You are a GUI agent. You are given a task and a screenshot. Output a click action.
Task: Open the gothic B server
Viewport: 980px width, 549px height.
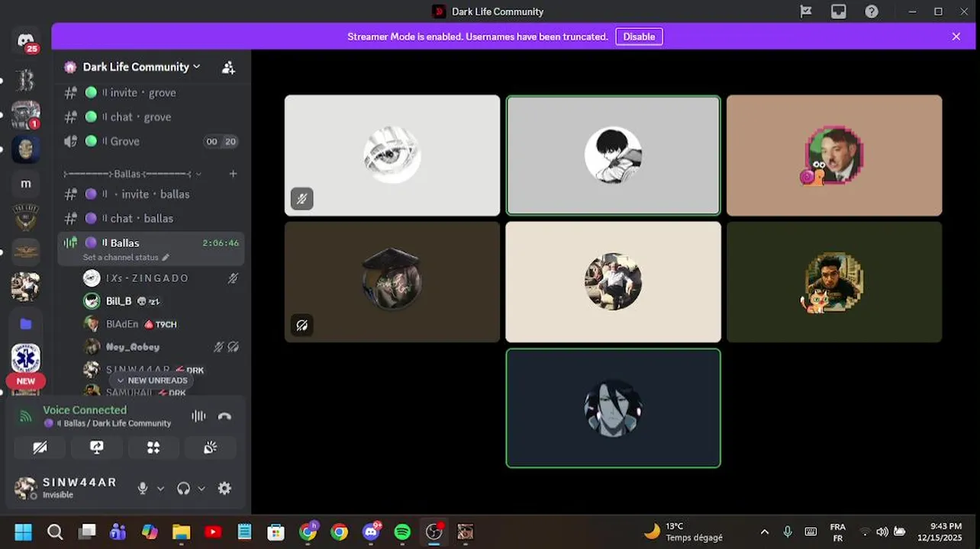click(x=26, y=79)
